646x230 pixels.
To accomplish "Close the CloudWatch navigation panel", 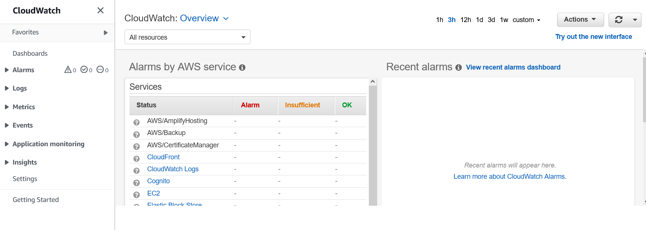I will [x=100, y=10].
